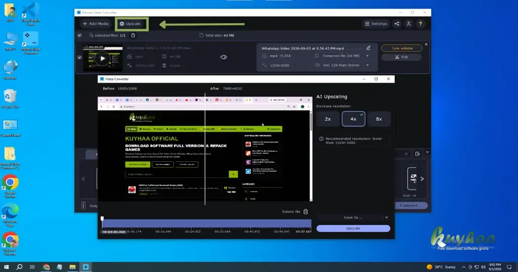The width and height of the screenshot is (518, 272).
Task: Click the output folder device icon
Action: tap(83, 206)
